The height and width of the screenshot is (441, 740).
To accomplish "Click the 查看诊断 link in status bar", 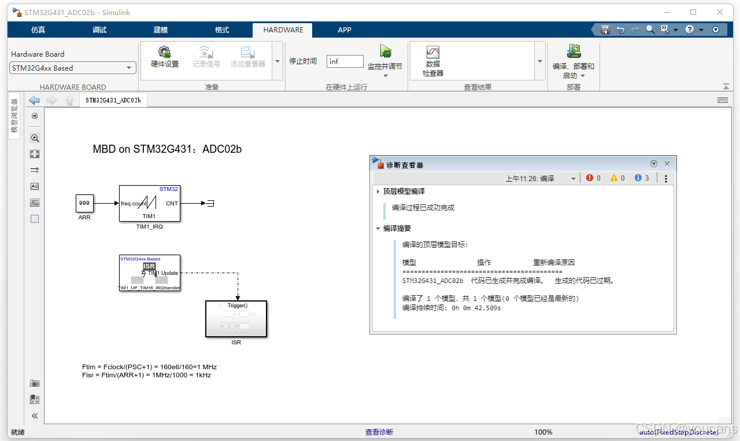I will [x=379, y=432].
